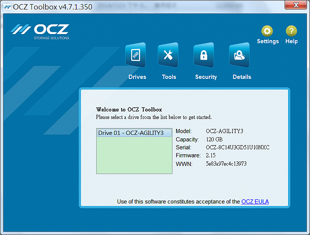This screenshot has height=235, width=310.
Task: Click the capacity value 120 GB
Action: click(214, 139)
